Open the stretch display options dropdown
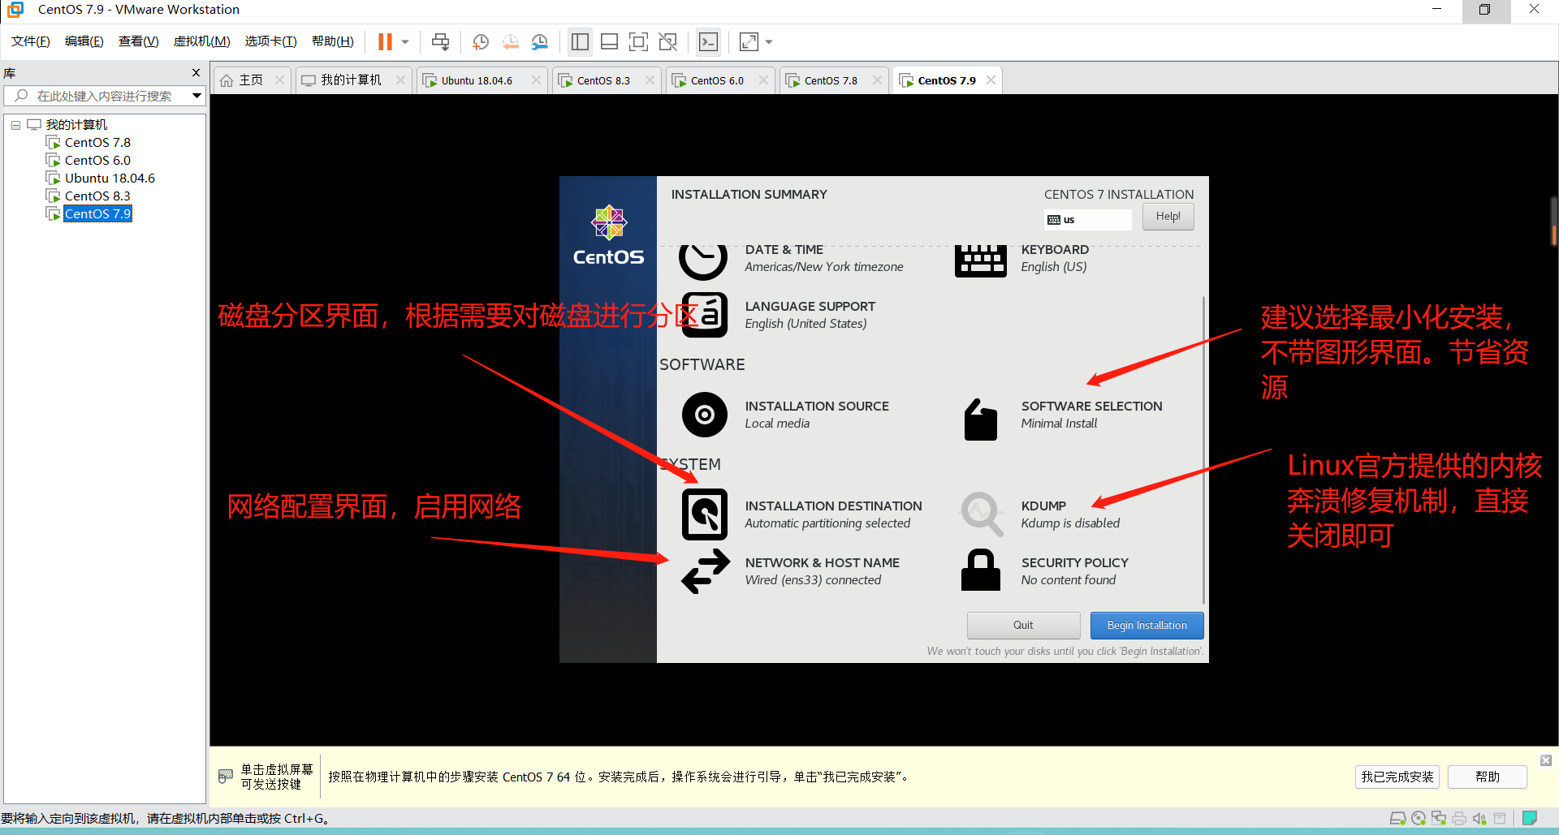Screen dimensions: 1559x835 (769, 41)
